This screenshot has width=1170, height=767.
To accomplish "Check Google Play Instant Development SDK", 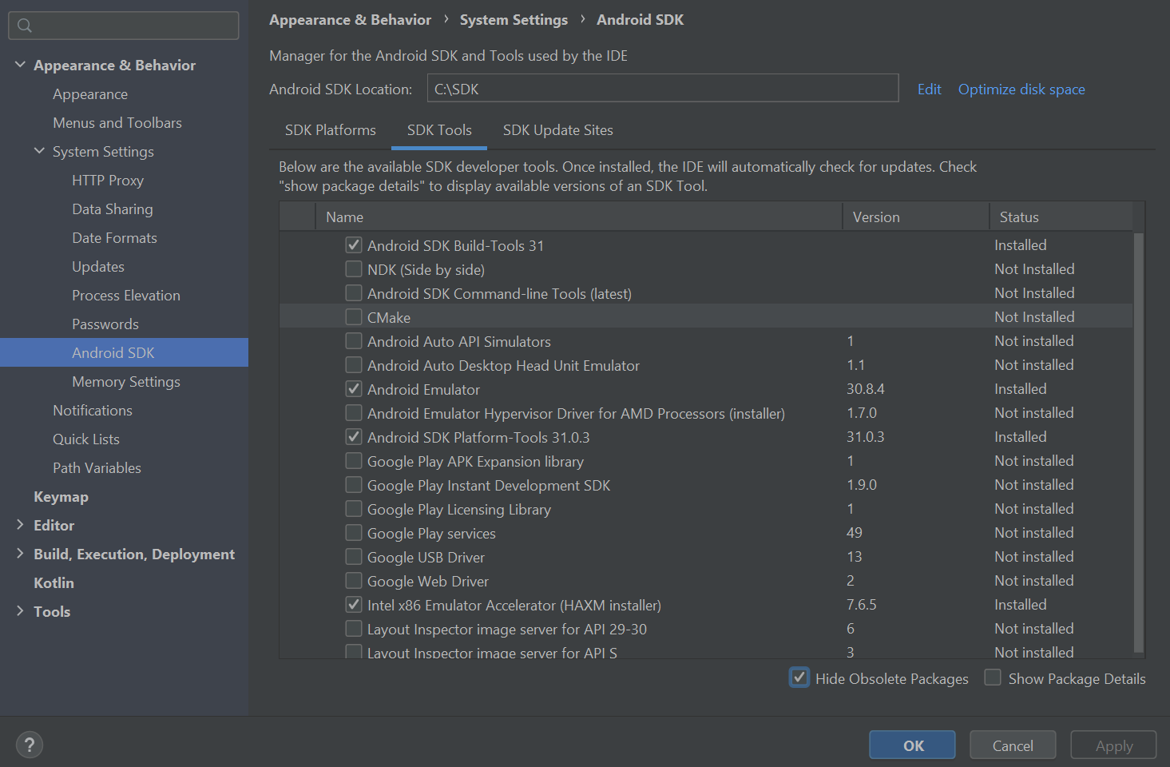I will [x=354, y=485].
